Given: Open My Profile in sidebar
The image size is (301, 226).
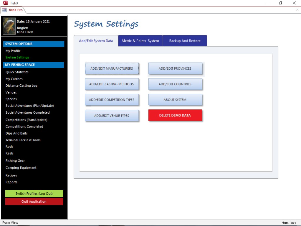Looking at the screenshot, I should click(x=13, y=51).
